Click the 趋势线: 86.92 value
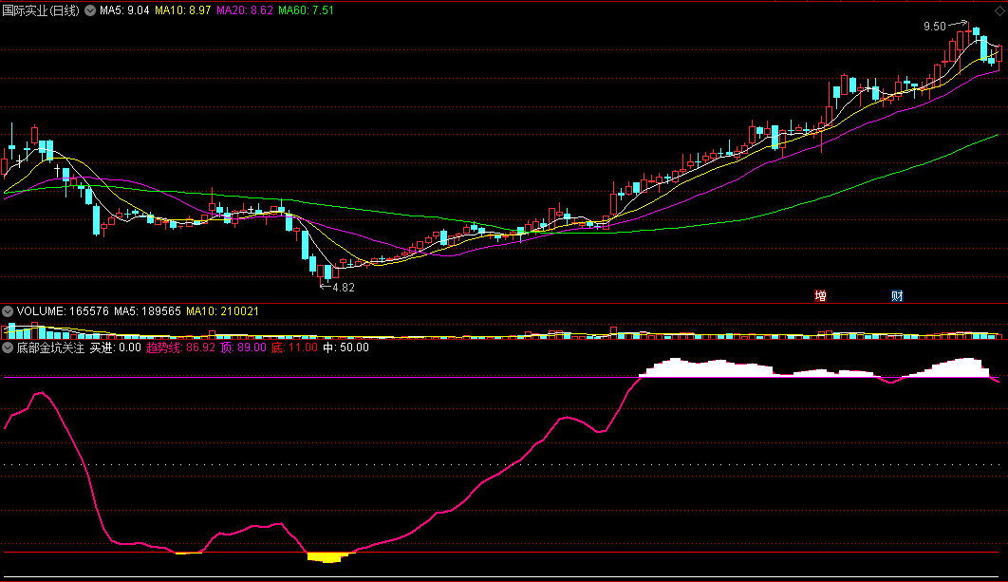Viewport: 1008px width, 582px height. (x=180, y=347)
